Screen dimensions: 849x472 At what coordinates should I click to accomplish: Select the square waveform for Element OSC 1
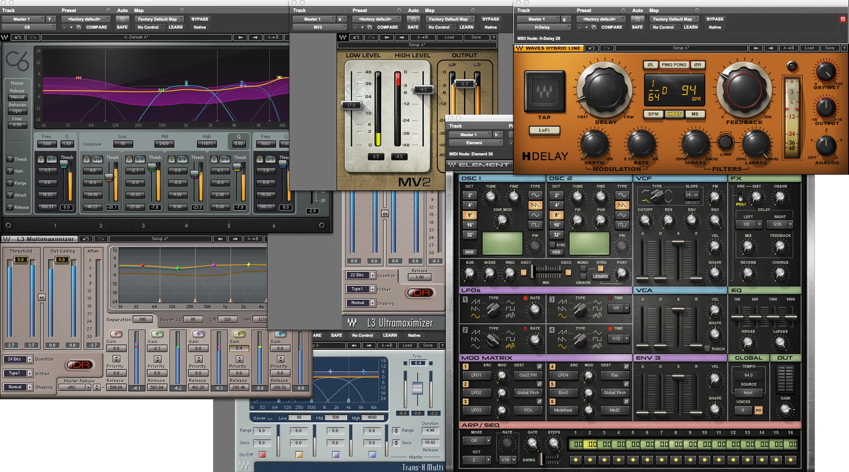535,225
